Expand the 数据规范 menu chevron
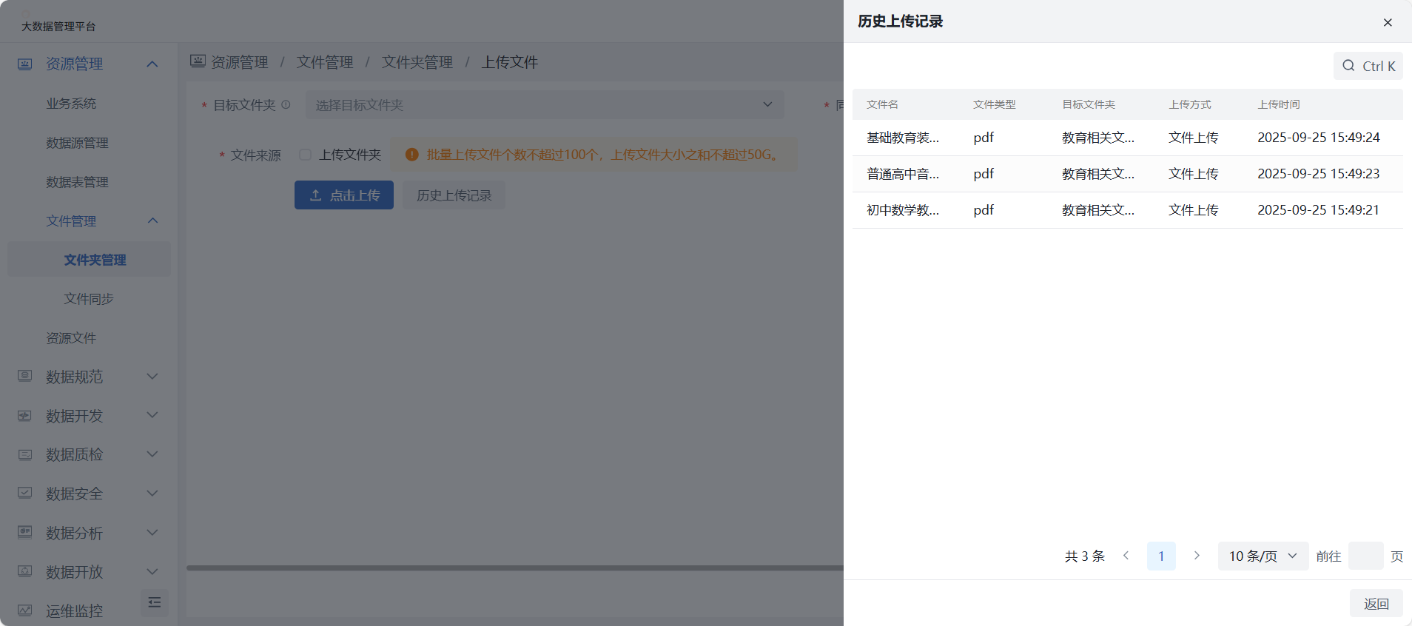This screenshot has height=626, width=1412. 152,377
